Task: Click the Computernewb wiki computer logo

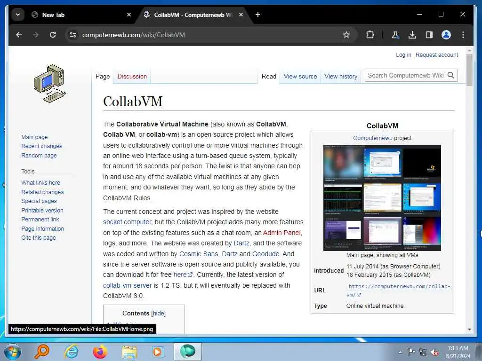Action: click(x=49, y=84)
